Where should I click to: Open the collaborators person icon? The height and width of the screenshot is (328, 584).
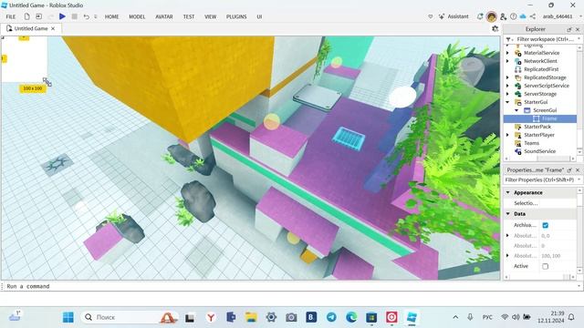tap(503, 16)
